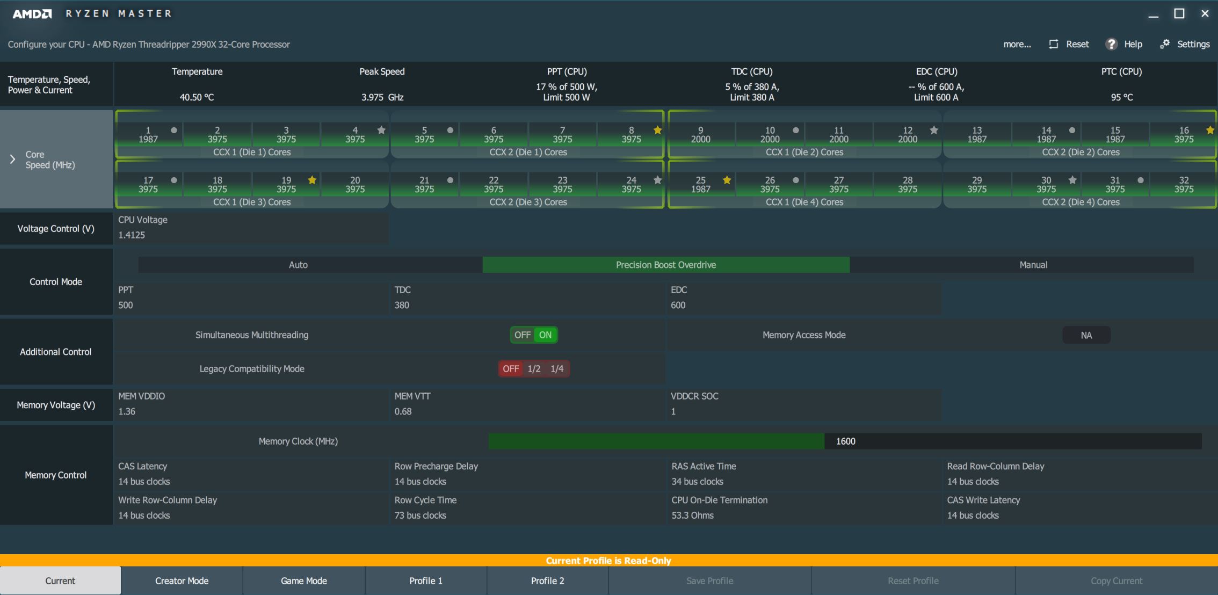The height and width of the screenshot is (595, 1218).
Task: Set Legacy Compatibility Mode to 1/2
Action: (534, 369)
